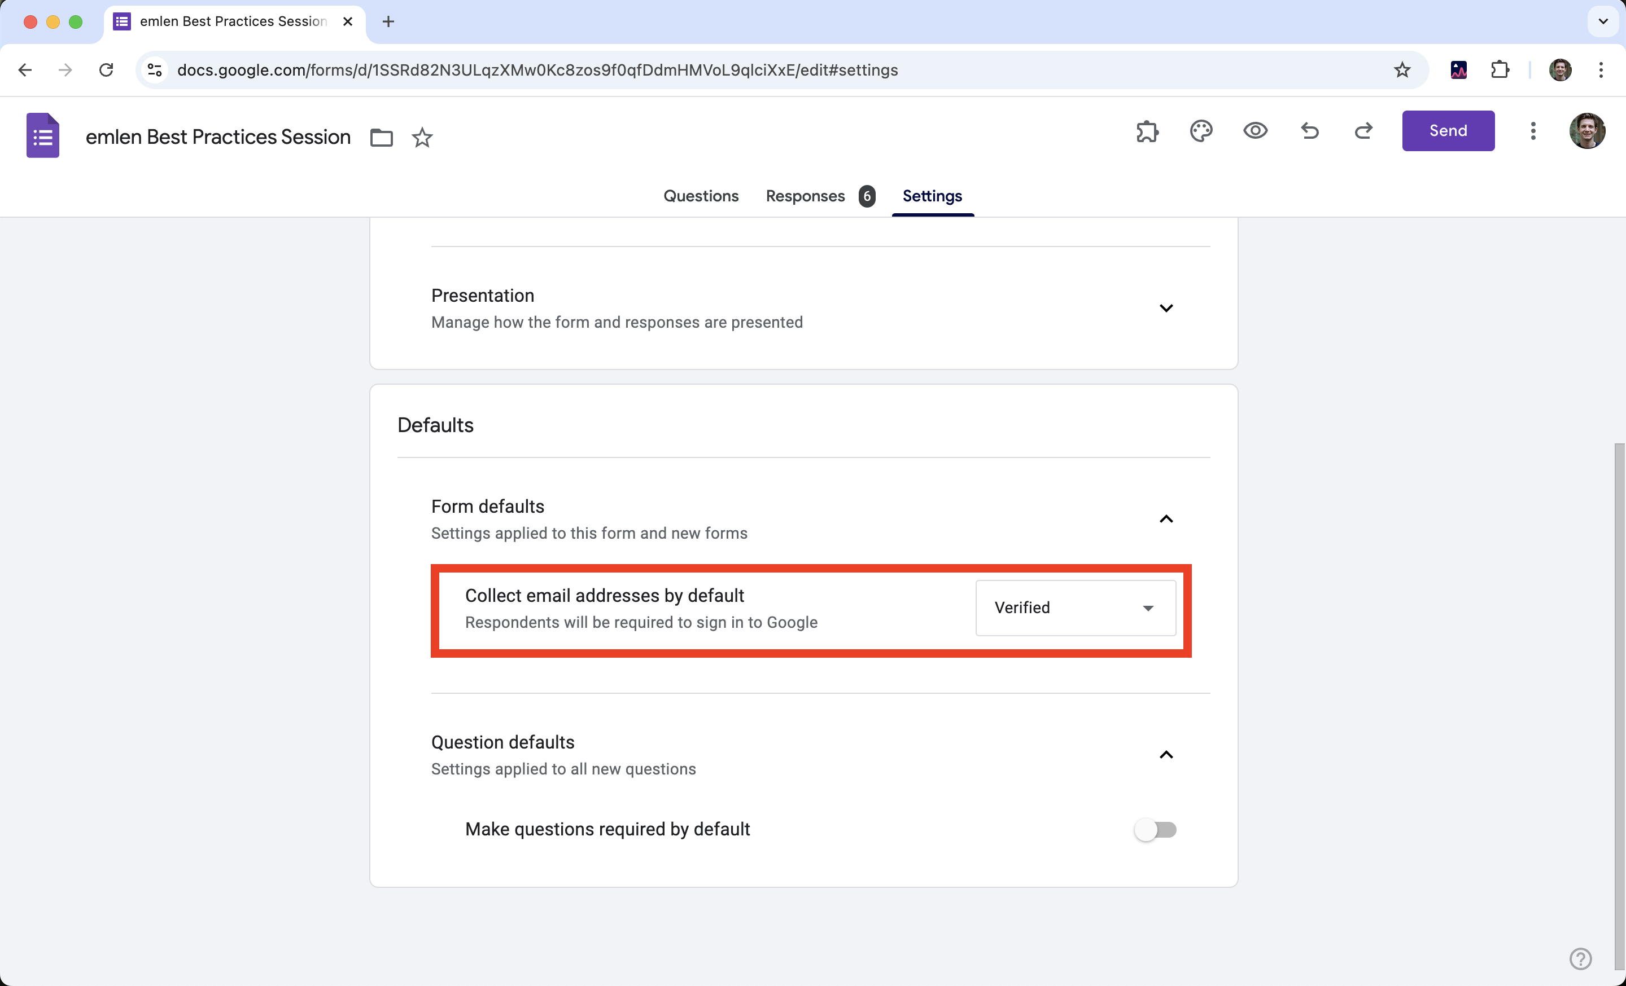Open the Chrome extensions puzzle icon

[x=1500, y=70]
